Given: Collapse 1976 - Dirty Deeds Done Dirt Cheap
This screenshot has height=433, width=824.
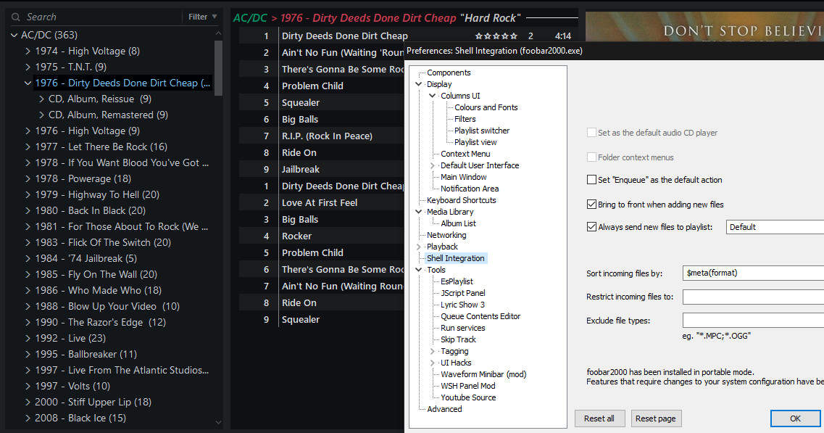Looking at the screenshot, I should tap(28, 83).
